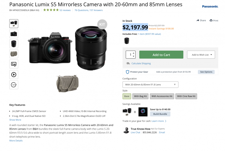Click the Build Bundle button
Viewport: 225px width, 151px height.
[x=160, y=114]
